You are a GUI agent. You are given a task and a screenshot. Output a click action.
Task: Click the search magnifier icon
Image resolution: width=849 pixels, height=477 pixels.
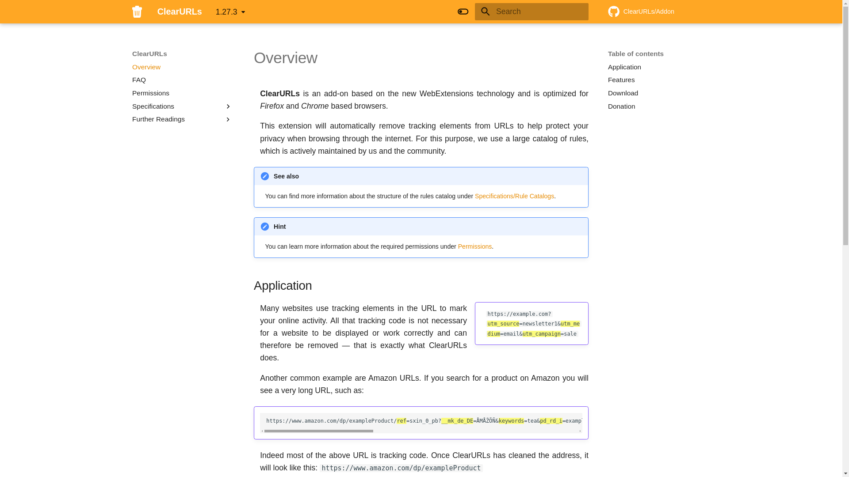486,11
